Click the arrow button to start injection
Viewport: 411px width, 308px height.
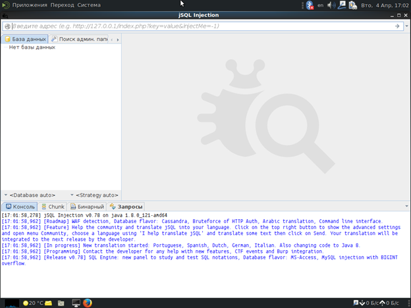tap(397, 26)
